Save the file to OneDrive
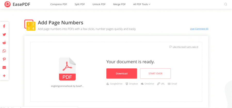Screen dimensions: 232x108 pos(147,84)
